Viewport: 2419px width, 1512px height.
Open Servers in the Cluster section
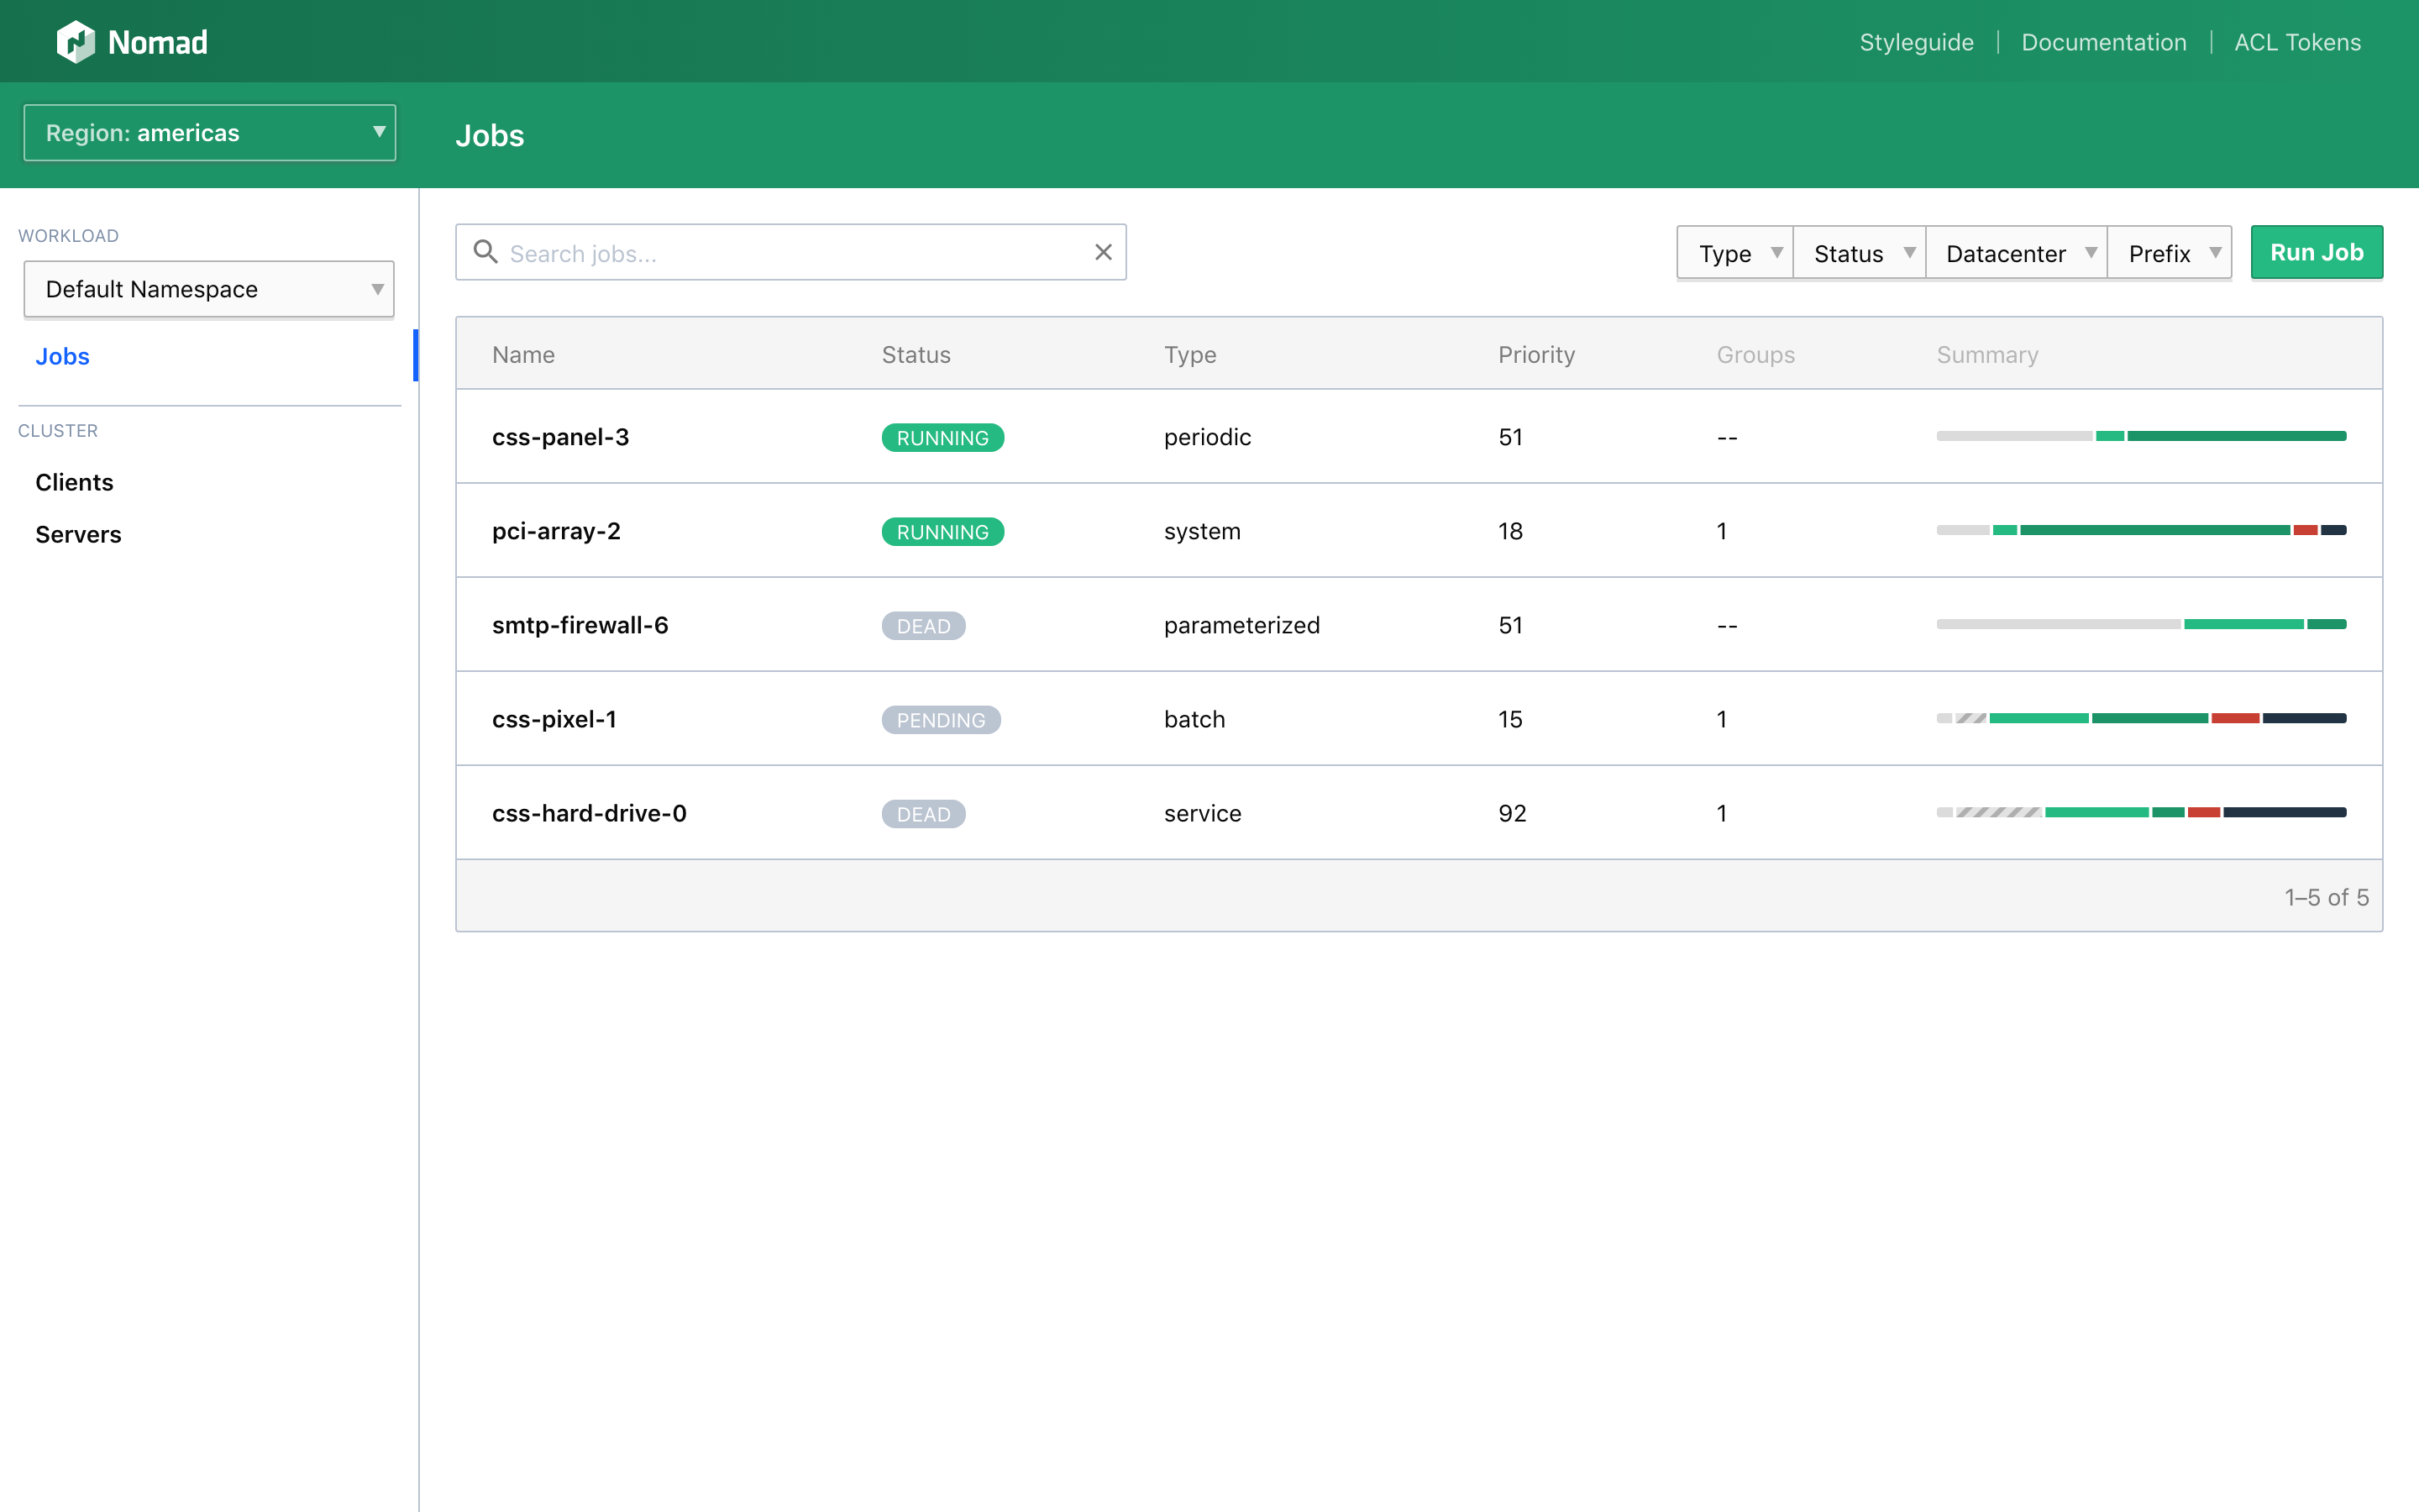point(78,534)
